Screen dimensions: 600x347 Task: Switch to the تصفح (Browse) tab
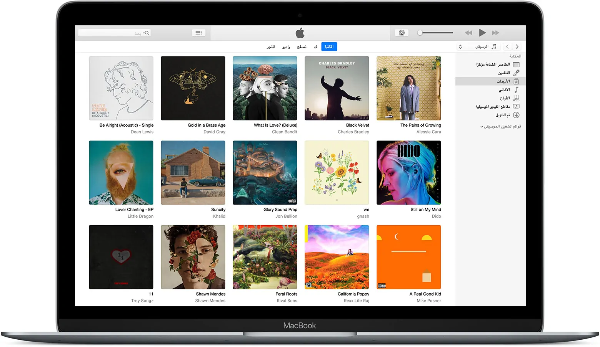click(302, 47)
